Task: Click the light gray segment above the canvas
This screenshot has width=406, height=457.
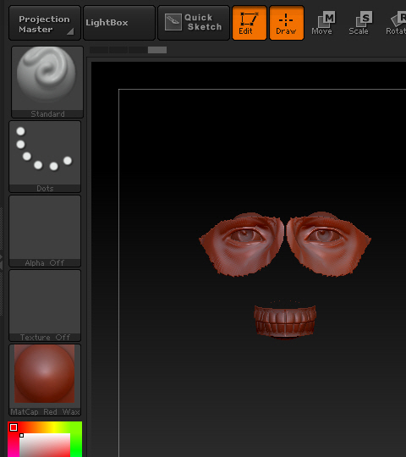Action: [157, 50]
